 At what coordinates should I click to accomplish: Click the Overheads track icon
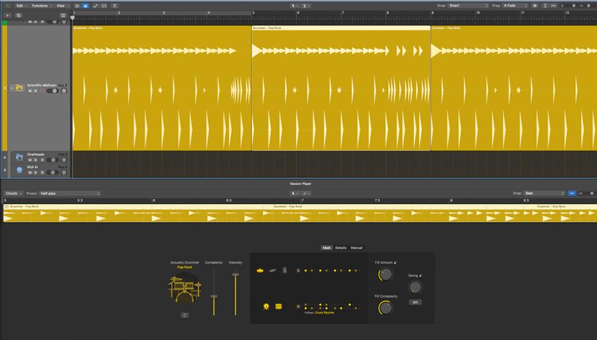[x=19, y=157]
